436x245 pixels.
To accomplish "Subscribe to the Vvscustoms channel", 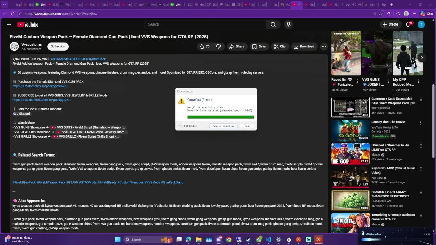I will (58, 46).
